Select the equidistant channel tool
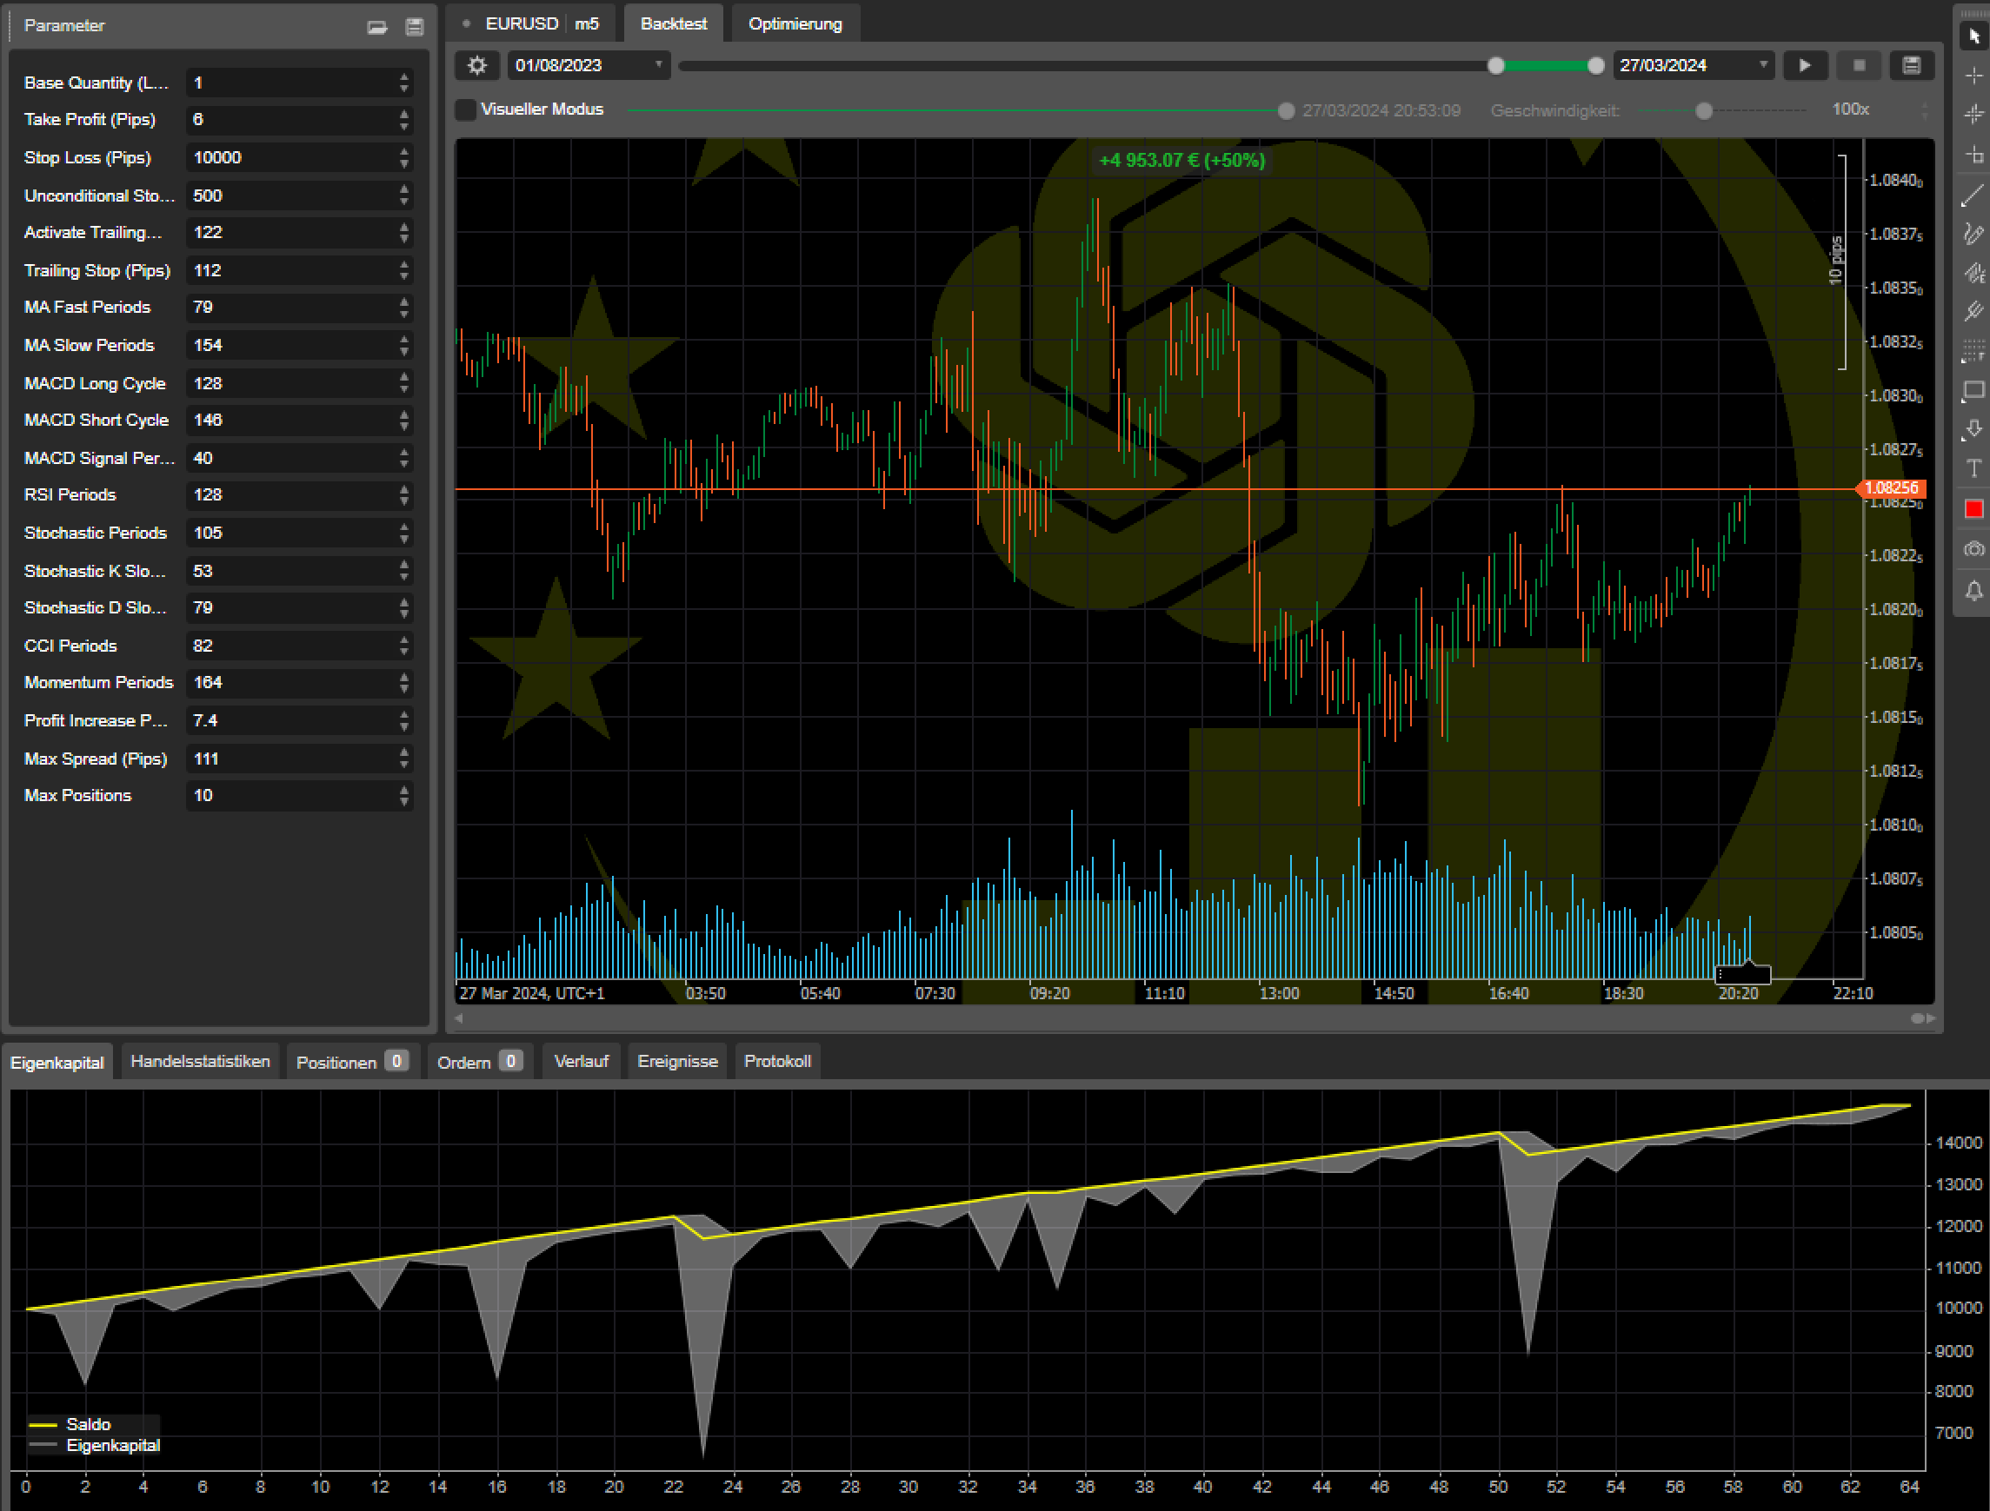The image size is (1990, 1511). (1973, 273)
